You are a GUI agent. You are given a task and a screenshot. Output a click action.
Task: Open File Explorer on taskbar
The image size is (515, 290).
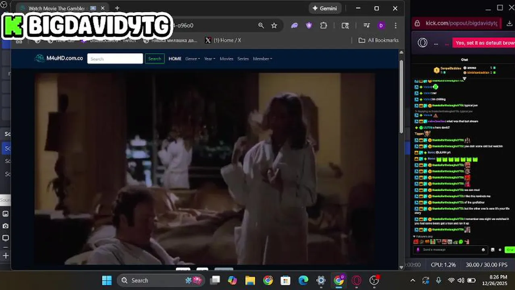250,280
